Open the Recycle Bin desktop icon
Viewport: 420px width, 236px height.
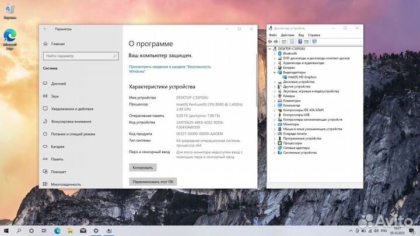point(10,11)
